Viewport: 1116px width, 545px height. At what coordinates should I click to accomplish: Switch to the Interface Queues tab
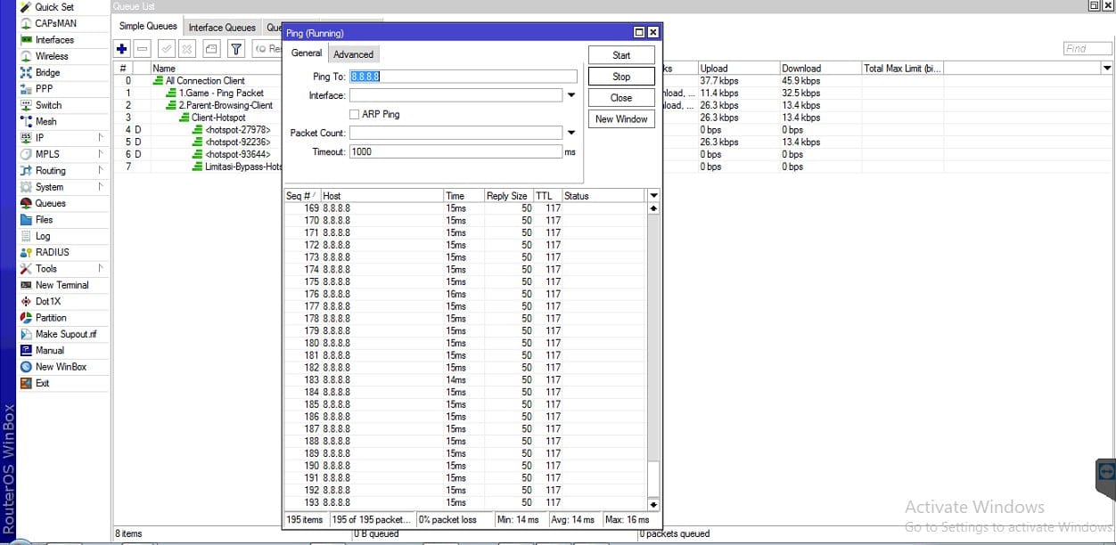(222, 28)
